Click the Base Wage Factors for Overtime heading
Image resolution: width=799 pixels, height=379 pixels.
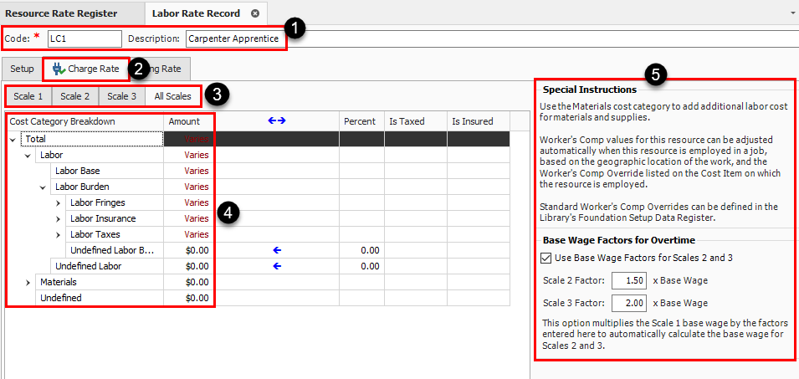pos(618,240)
